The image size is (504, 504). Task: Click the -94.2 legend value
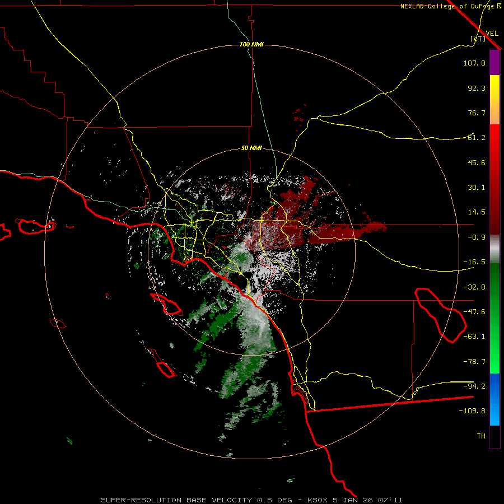(x=474, y=386)
